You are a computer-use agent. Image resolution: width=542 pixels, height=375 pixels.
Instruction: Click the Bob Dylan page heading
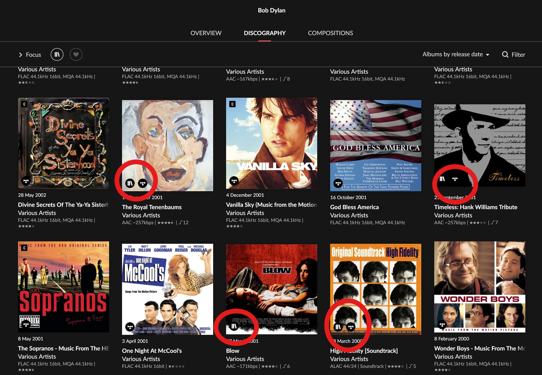[271, 10]
